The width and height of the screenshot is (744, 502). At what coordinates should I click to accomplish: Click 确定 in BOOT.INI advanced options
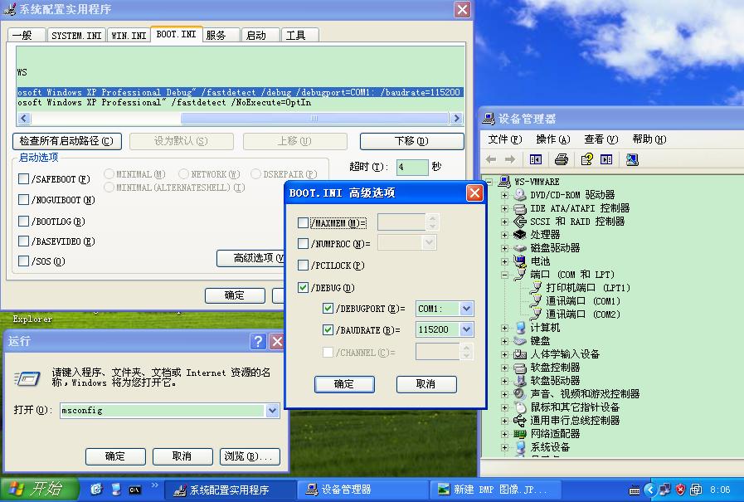344,384
